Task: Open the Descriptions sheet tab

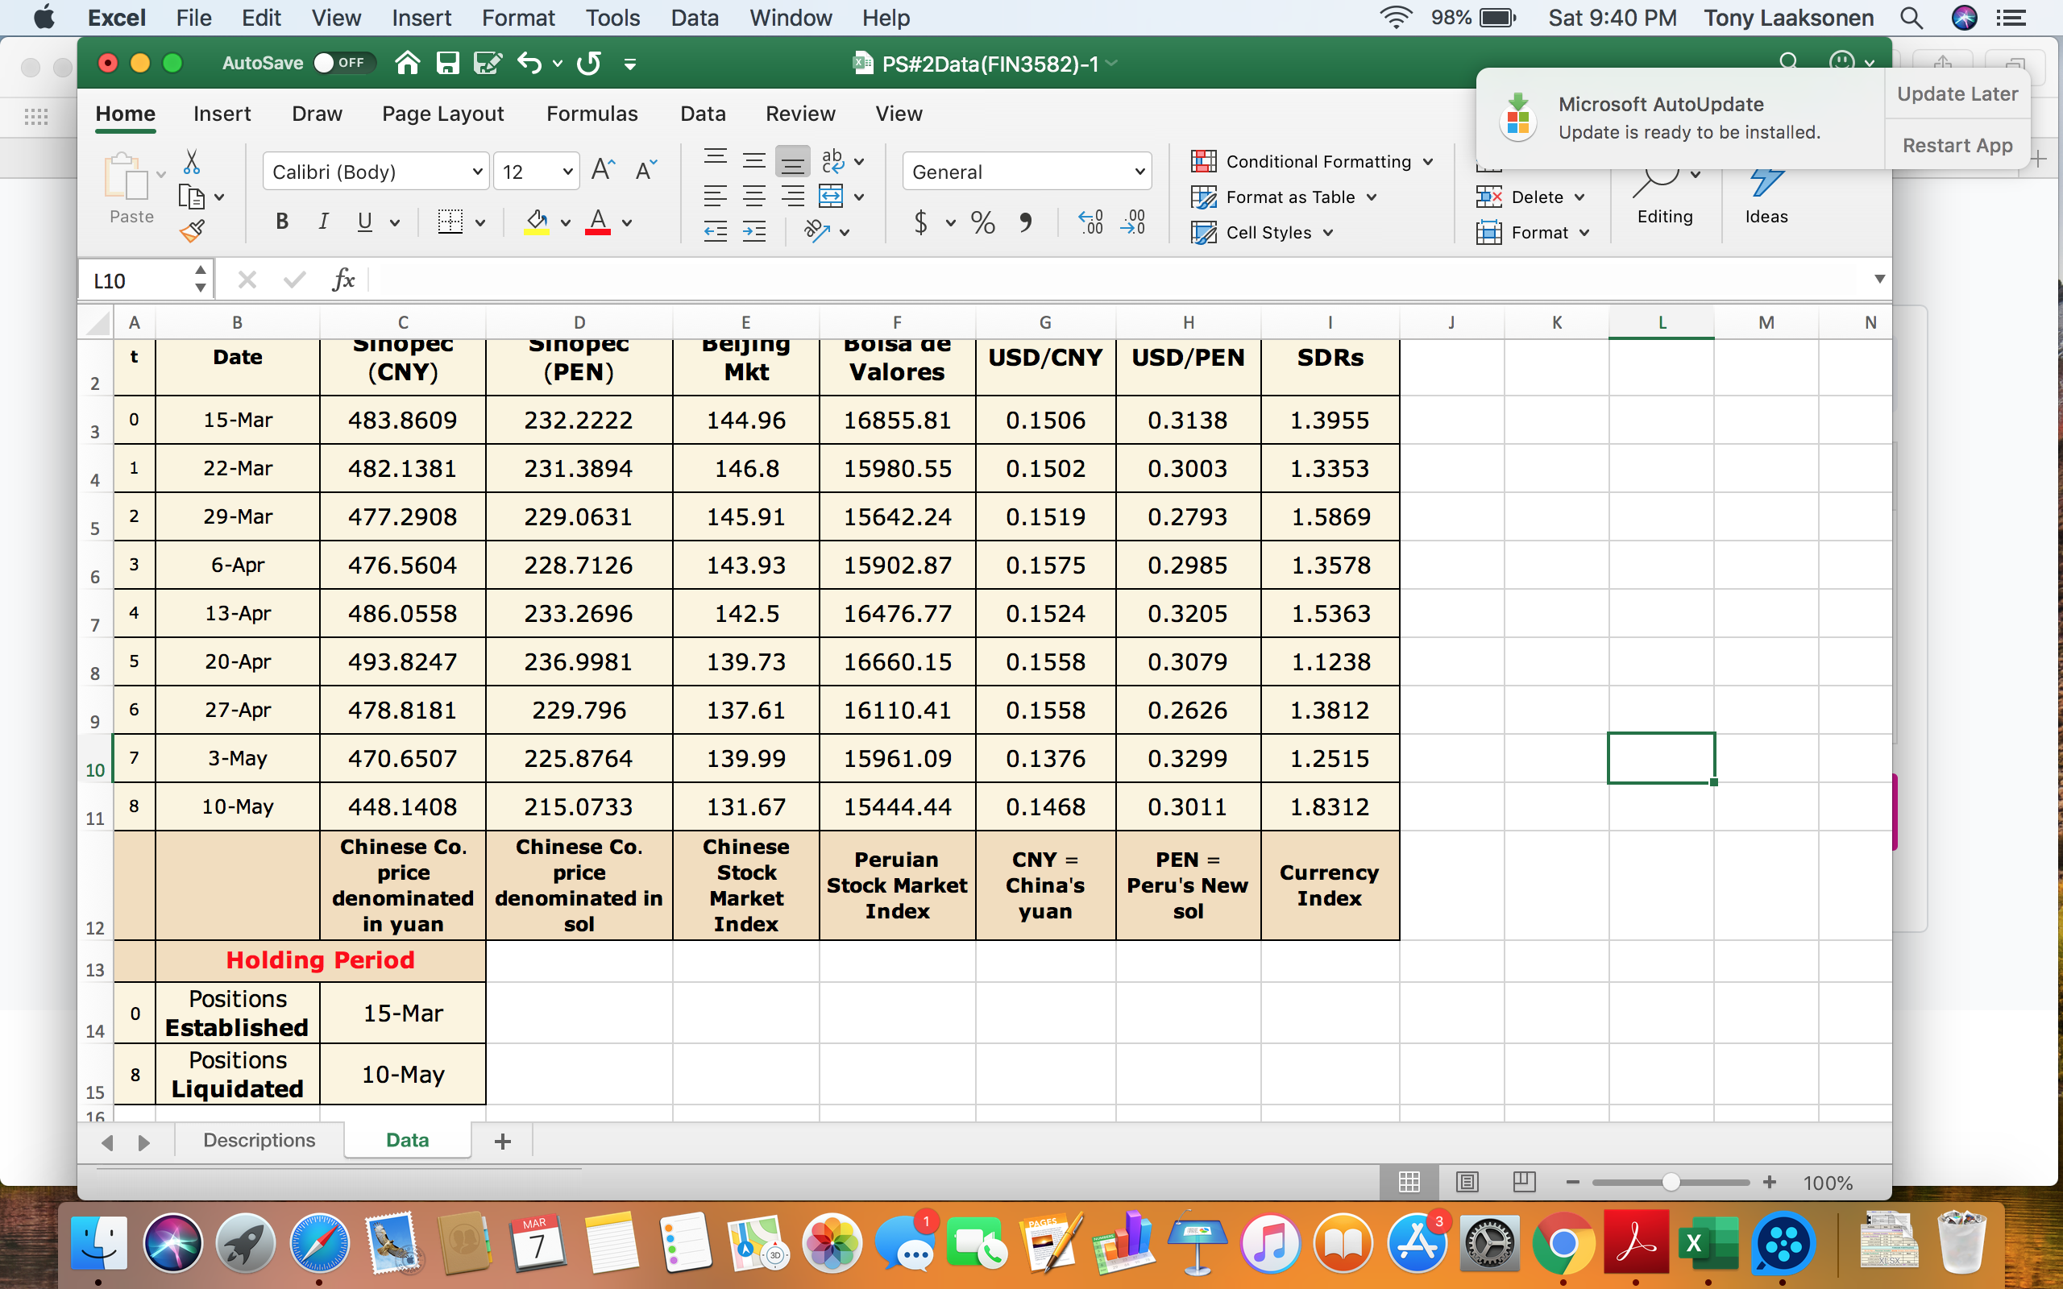Action: pyautogui.click(x=259, y=1140)
